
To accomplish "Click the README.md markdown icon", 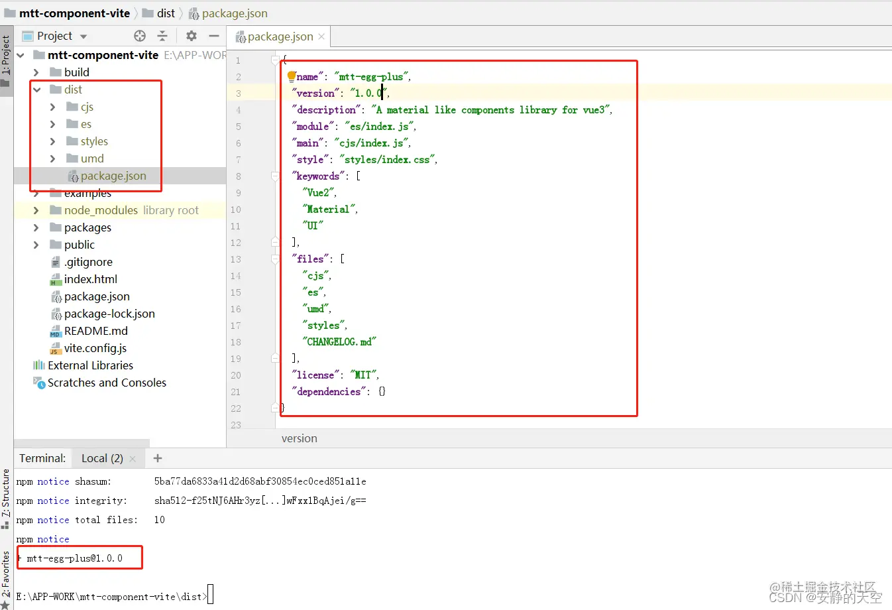I will point(56,331).
